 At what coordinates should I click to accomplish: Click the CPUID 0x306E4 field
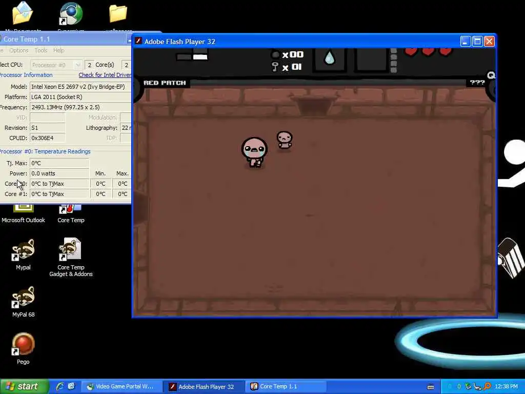(x=48, y=138)
